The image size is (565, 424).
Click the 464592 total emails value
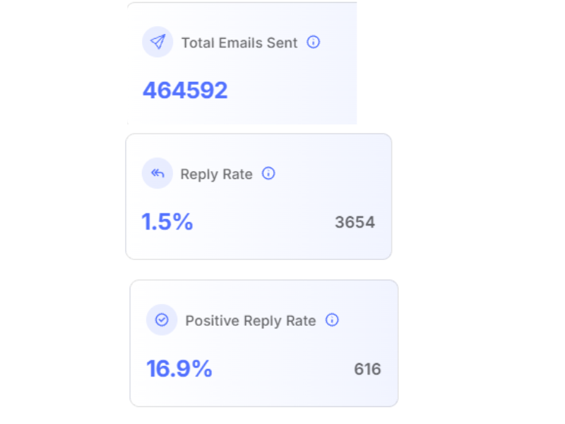tap(185, 90)
